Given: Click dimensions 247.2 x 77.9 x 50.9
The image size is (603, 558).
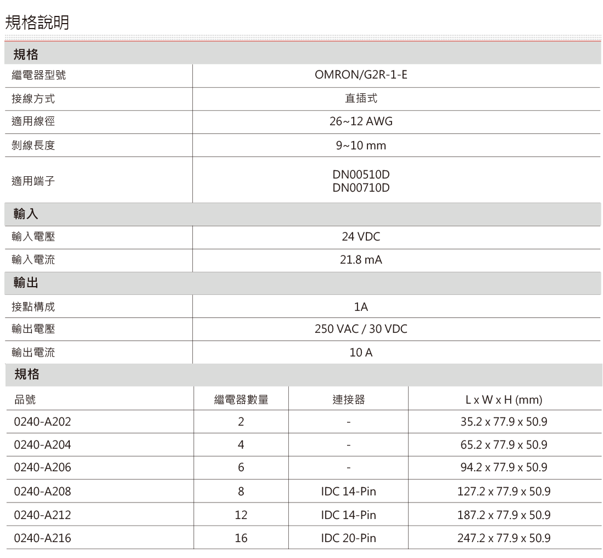Looking at the screenshot, I should point(504,538).
